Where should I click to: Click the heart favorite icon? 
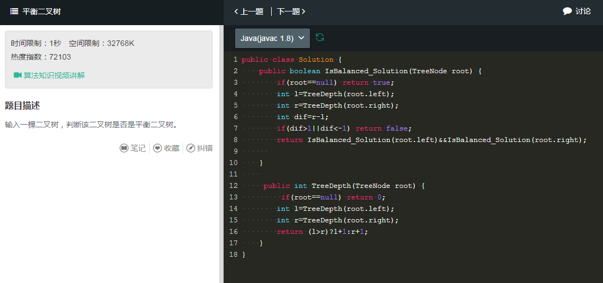point(157,148)
